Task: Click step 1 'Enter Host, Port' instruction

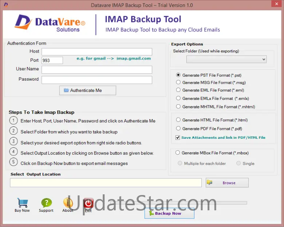Action: (88, 121)
